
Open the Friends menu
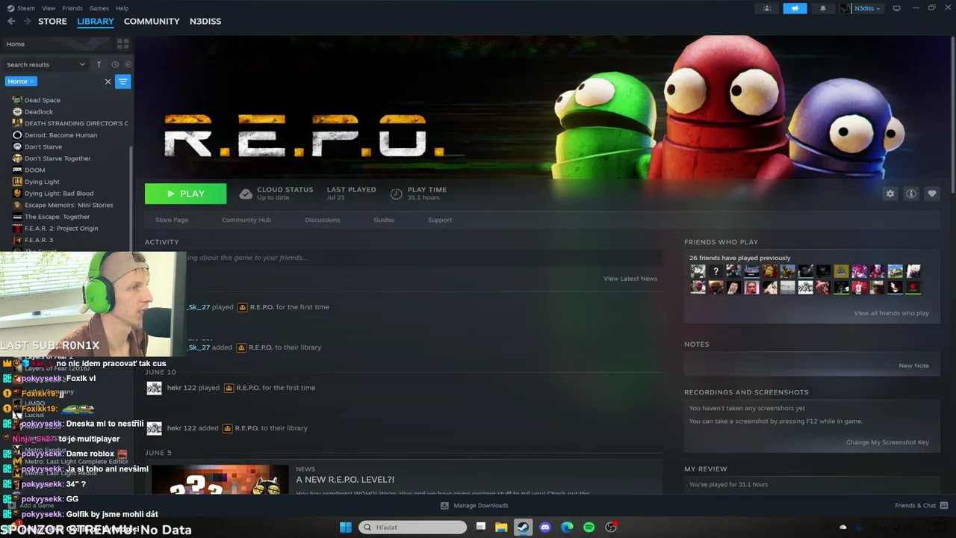tap(72, 8)
